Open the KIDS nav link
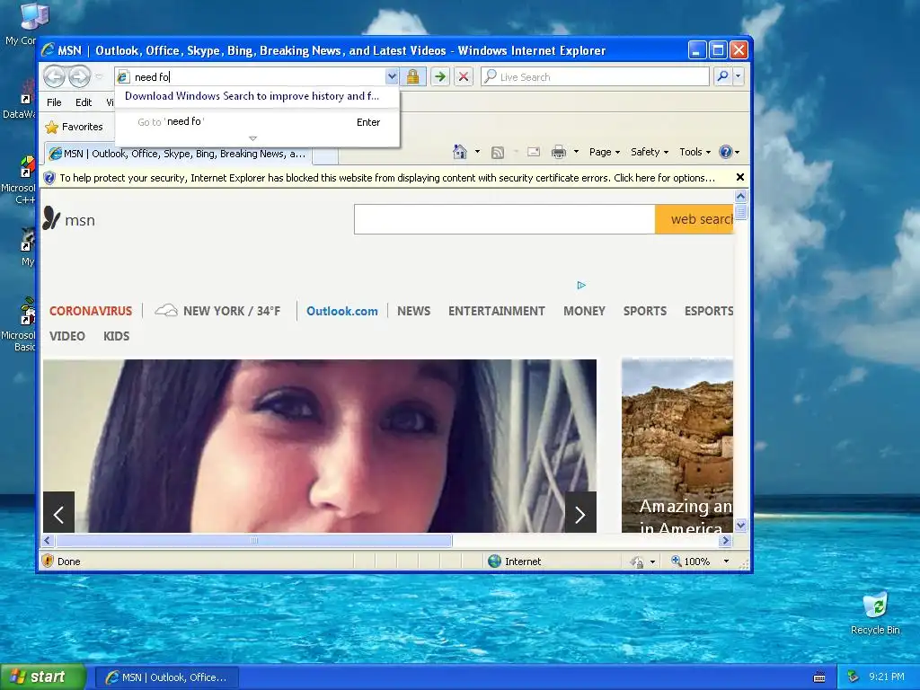920x690 pixels. (x=116, y=336)
